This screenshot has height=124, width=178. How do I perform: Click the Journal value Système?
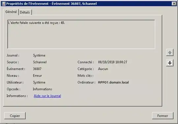tap(39, 55)
